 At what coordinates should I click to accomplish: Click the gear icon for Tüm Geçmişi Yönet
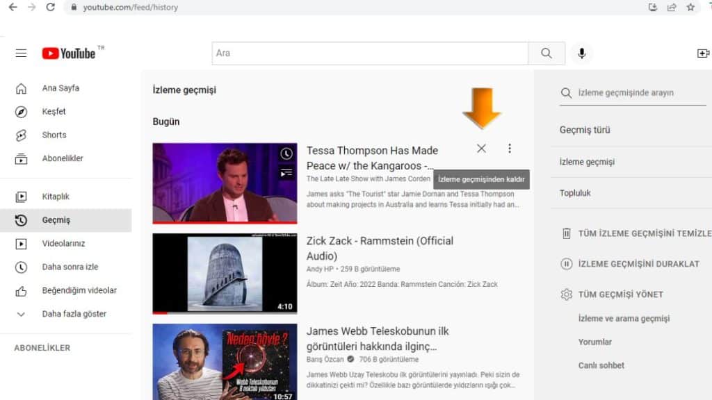pos(566,294)
